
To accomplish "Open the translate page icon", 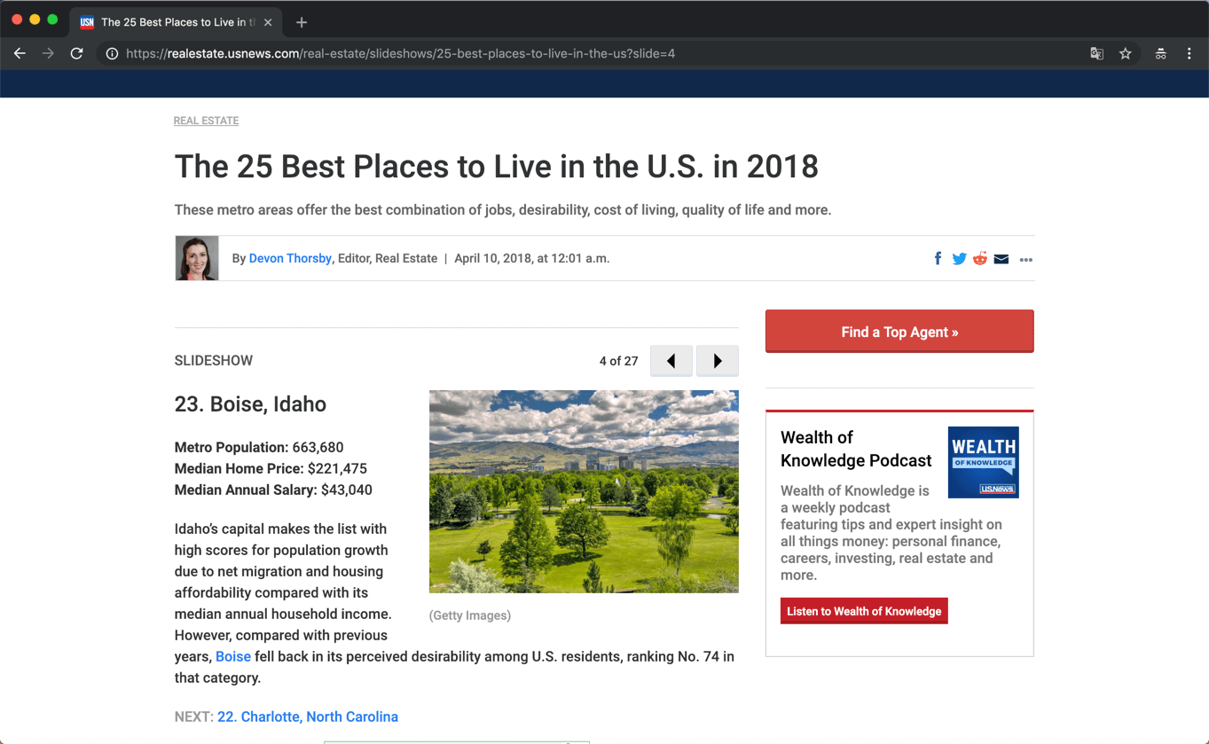I will [1097, 53].
